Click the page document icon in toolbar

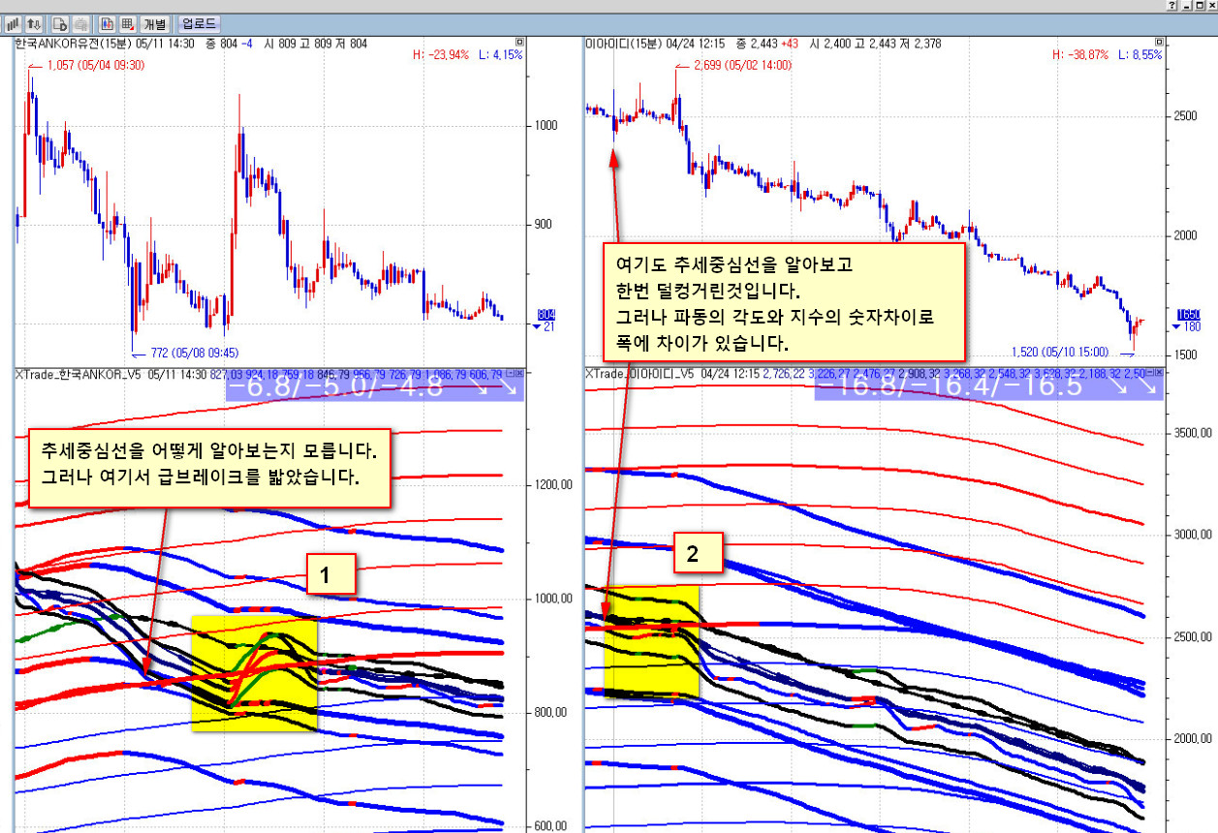coord(60,24)
